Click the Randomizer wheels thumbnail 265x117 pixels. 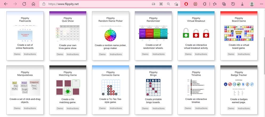coord(153,33)
